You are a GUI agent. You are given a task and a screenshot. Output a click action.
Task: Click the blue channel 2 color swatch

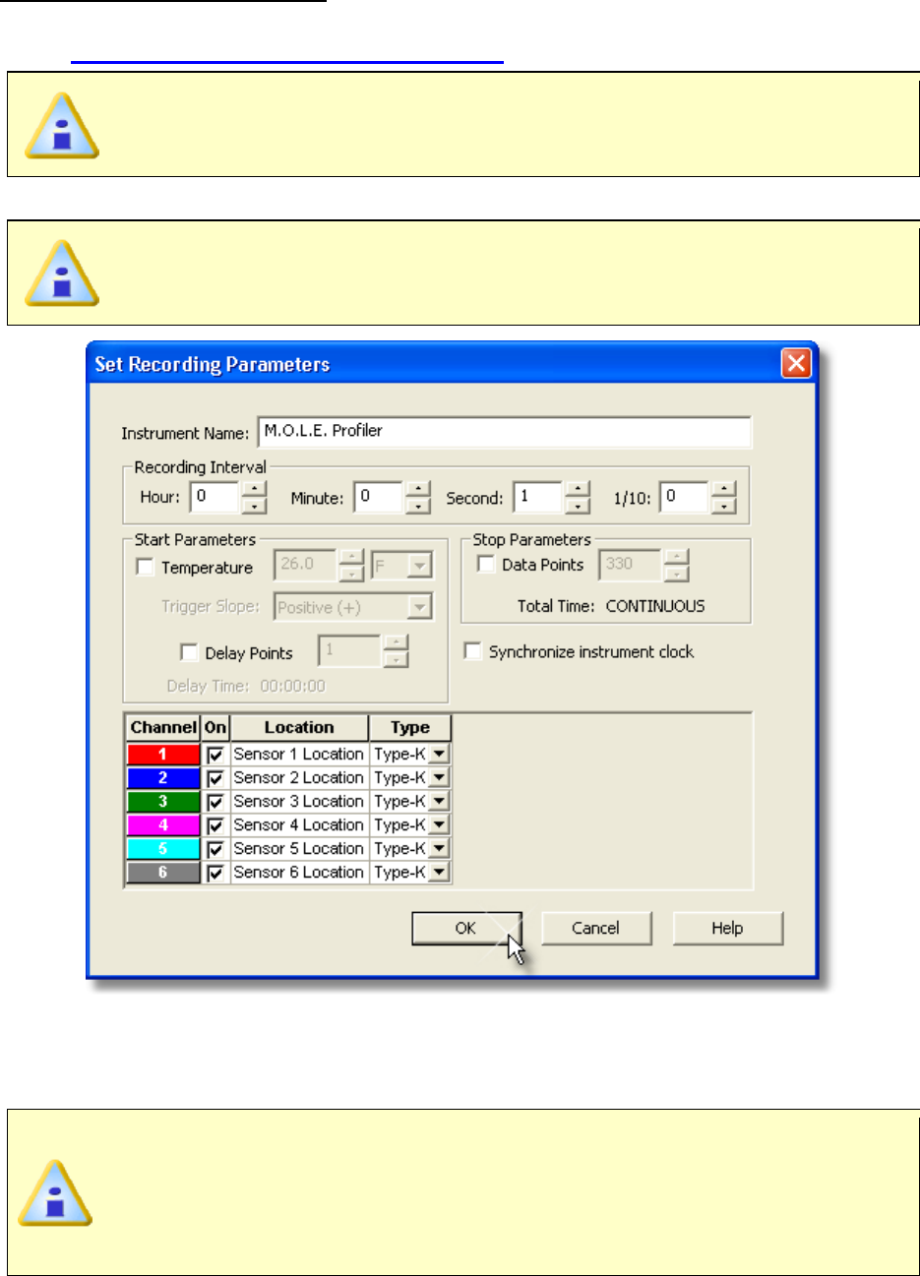click(x=163, y=778)
